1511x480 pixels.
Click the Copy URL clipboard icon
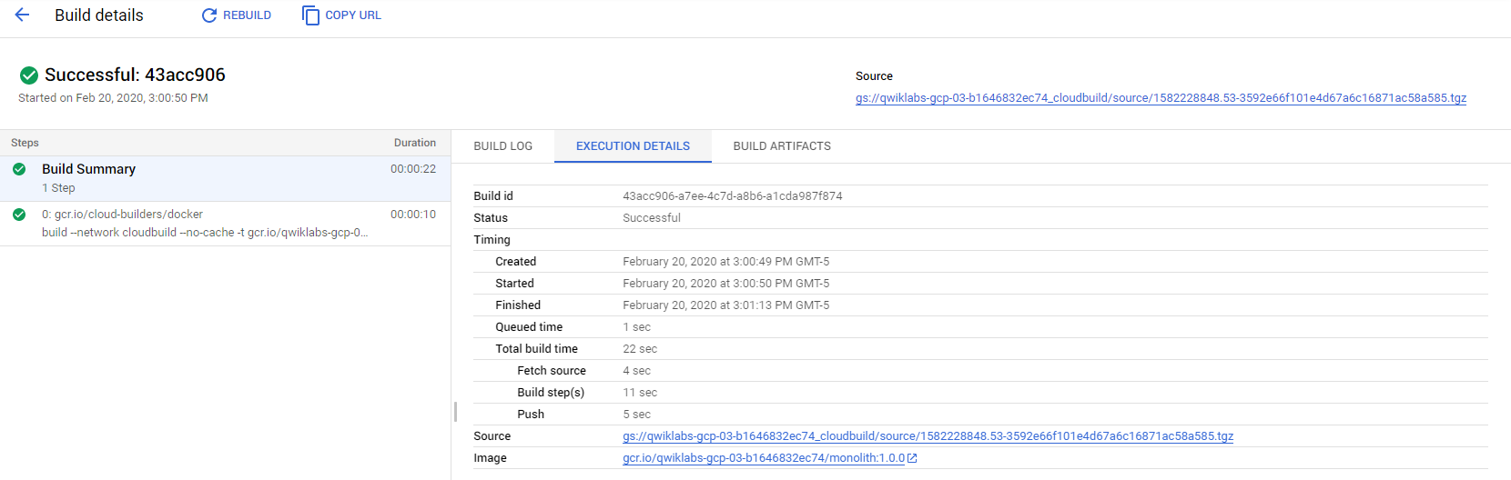[x=310, y=15]
